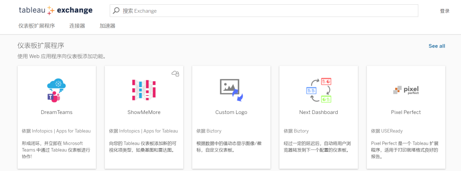
Task: Open the 仪表板扩展程序 navigation tab
Action: (x=36, y=26)
